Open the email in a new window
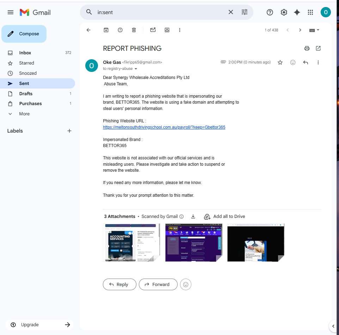 point(318,48)
